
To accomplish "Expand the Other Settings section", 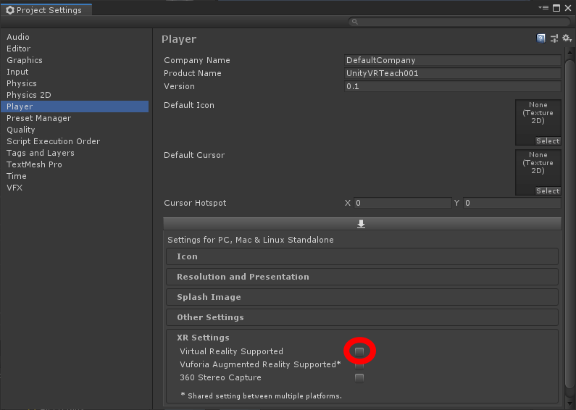I will click(362, 317).
